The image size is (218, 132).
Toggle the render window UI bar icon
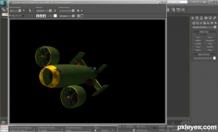[x=82, y=16]
